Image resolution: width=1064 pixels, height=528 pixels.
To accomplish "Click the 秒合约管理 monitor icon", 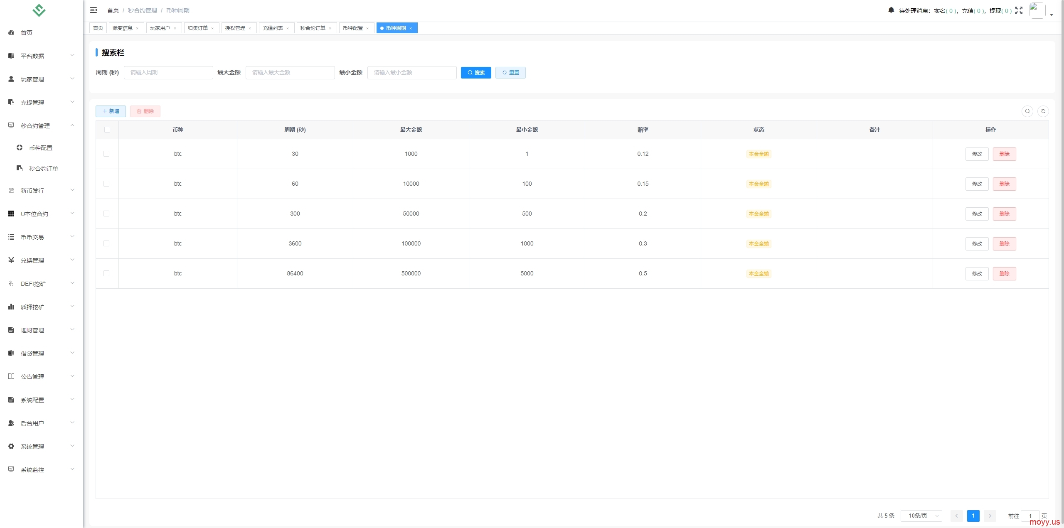I will 11,125.
